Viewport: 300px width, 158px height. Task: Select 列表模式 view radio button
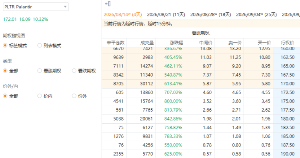click(40, 45)
